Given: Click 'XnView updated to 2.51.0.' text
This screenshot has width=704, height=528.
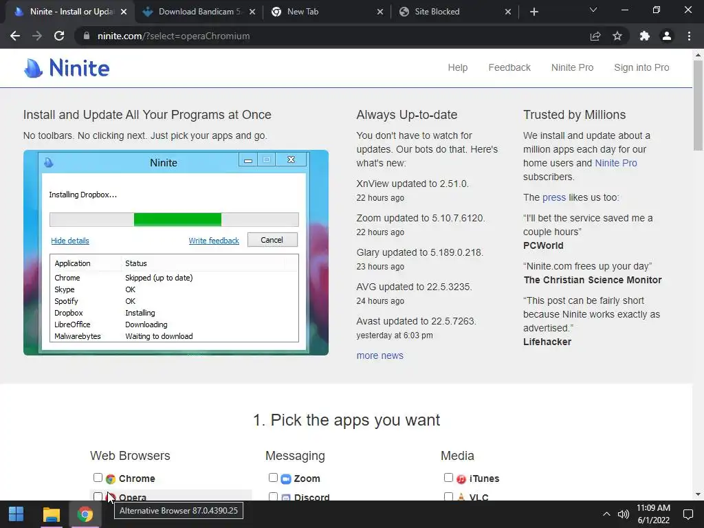Looking at the screenshot, I should click(412, 184).
